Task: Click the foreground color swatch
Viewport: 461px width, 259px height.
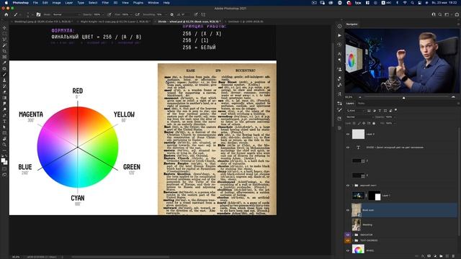Action: 3,160
